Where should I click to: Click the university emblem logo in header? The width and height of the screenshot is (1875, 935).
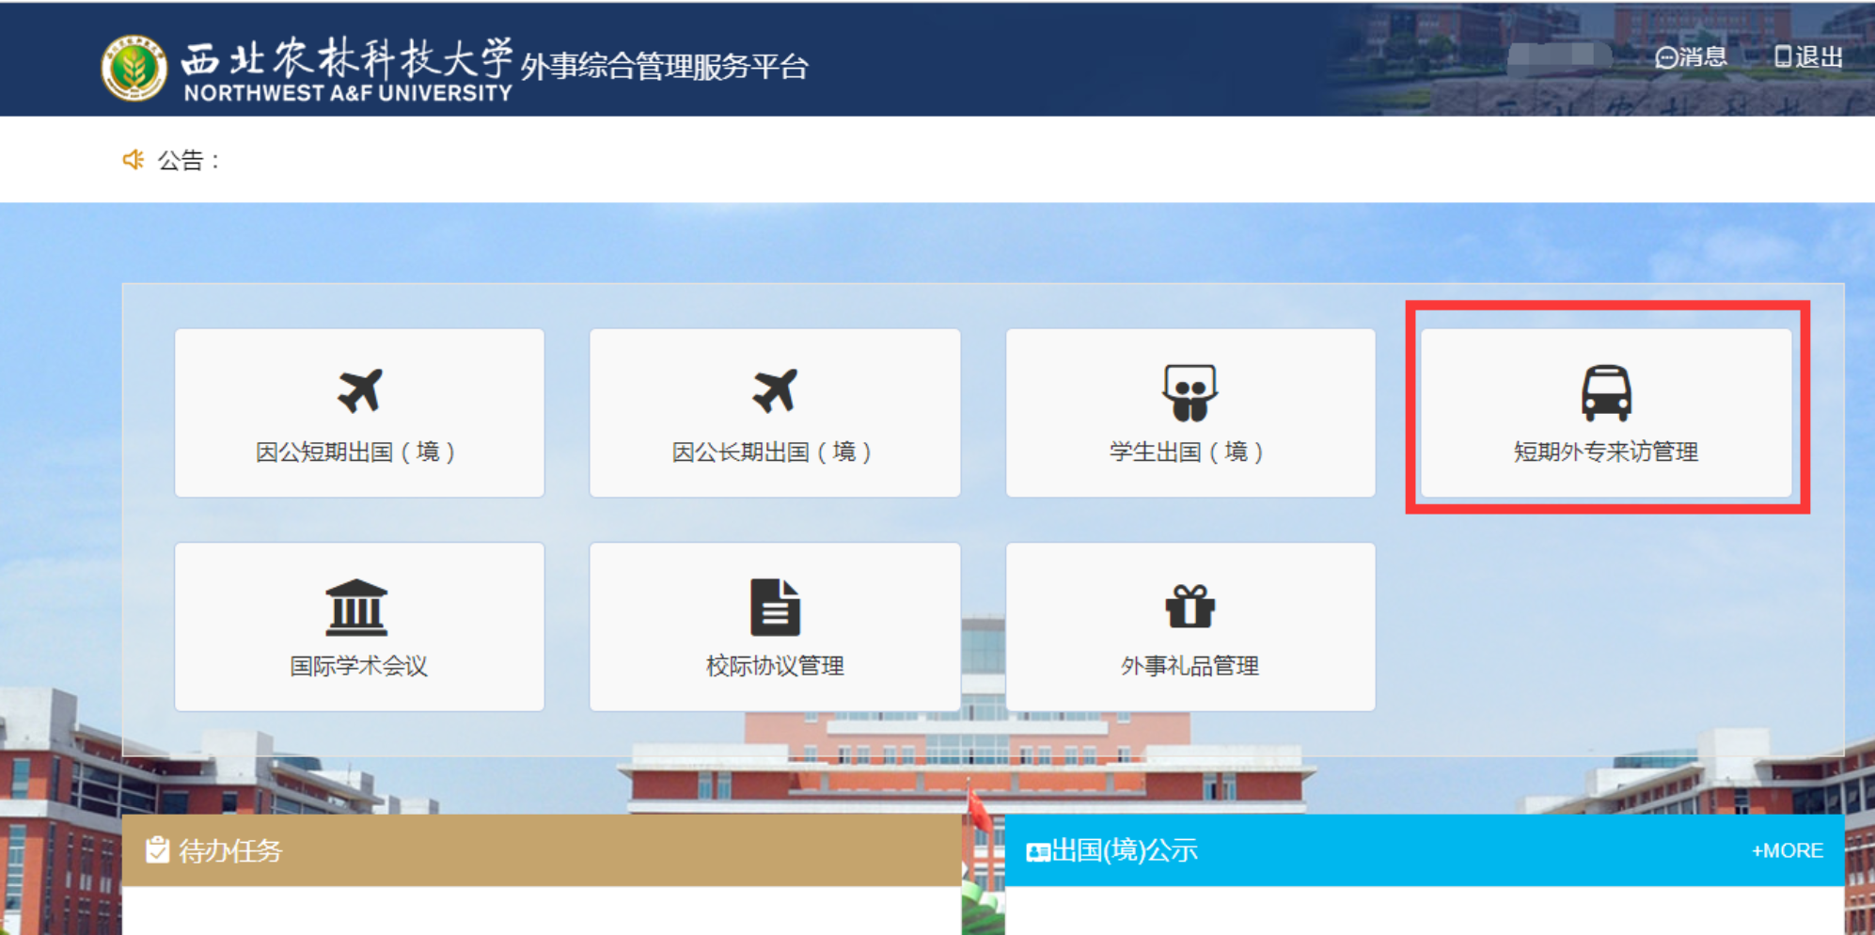(134, 68)
